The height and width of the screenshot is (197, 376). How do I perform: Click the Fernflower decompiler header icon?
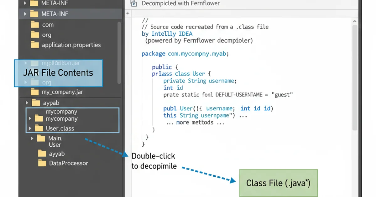click(x=134, y=3)
